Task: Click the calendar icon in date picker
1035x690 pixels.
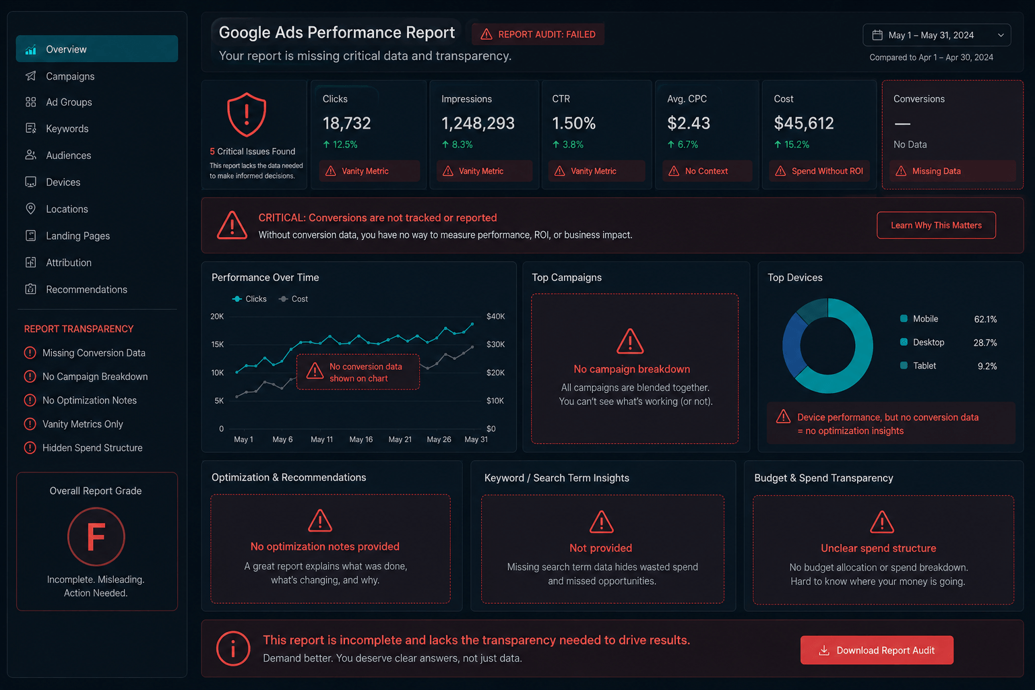Action: [877, 35]
